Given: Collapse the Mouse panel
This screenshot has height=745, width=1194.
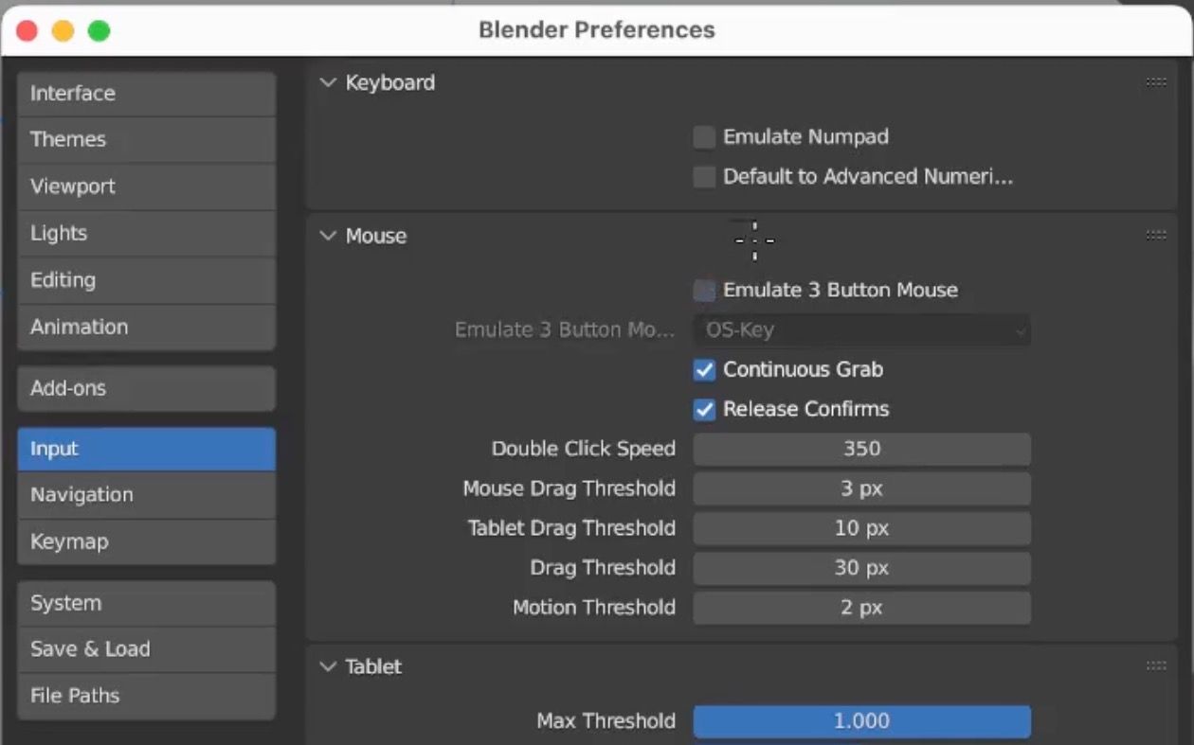Looking at the screenshot, I should point(329,236).
